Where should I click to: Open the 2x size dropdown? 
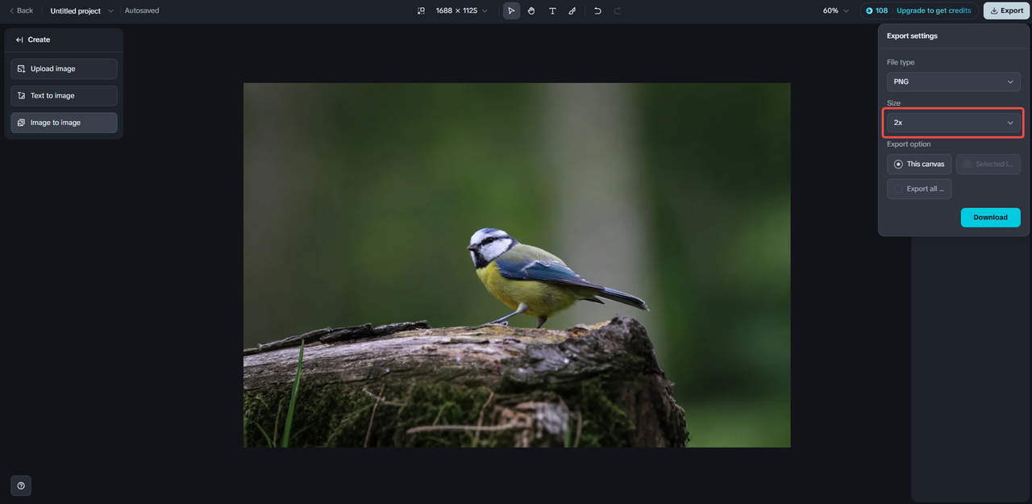tap(953, 123)
